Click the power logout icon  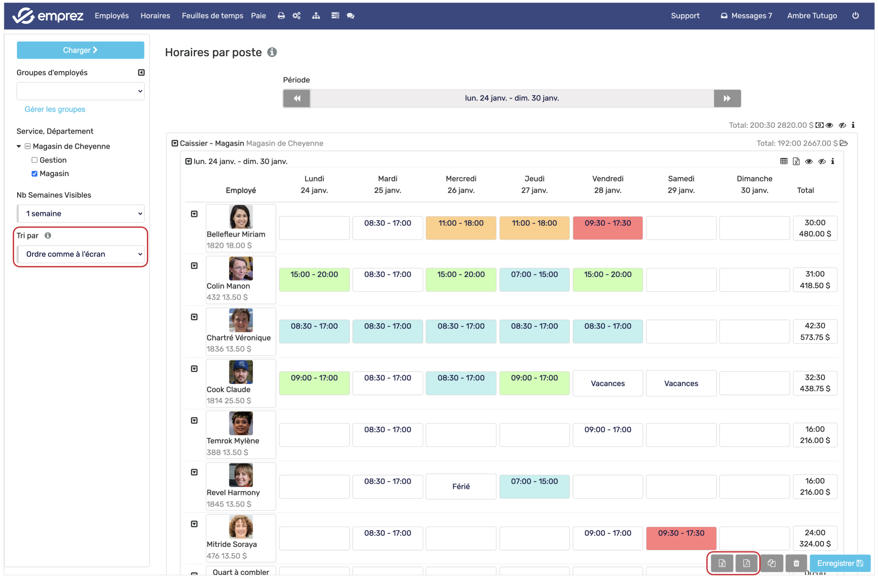click(856, 15)
